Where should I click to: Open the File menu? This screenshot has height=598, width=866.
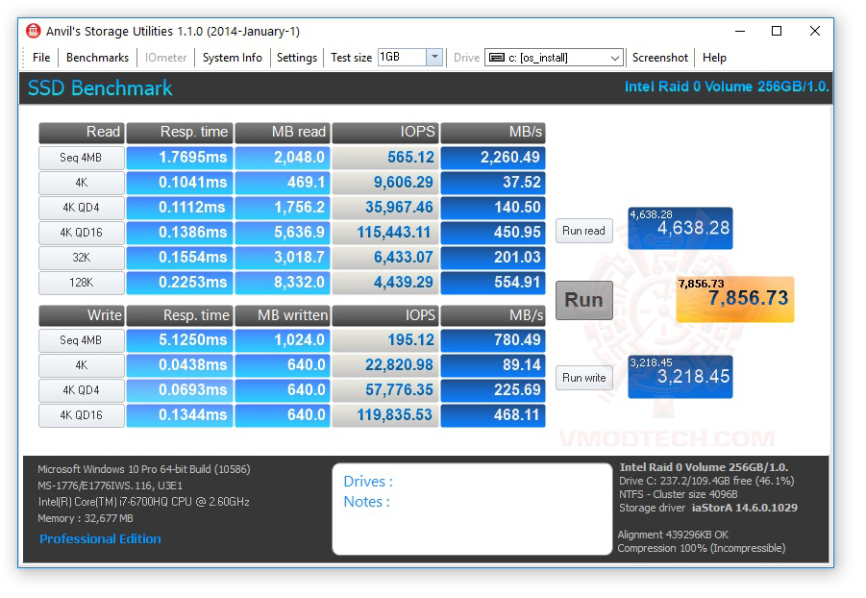[41, 58]
